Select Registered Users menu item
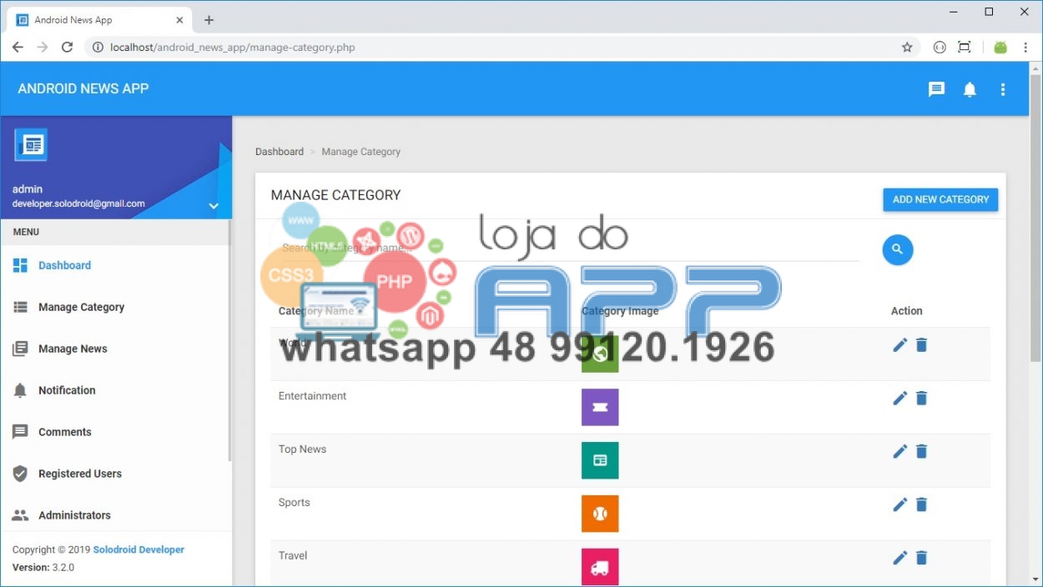Screen dimensions: 1043x587 (x=79, y=474)
